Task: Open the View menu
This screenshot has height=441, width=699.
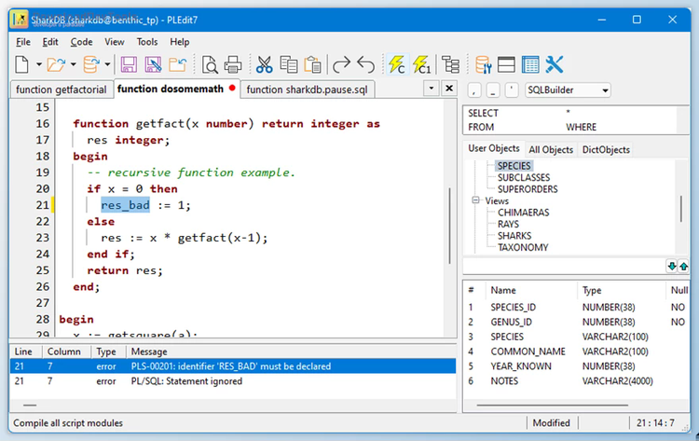Action: pyautogui.click(x=115, y=42)
